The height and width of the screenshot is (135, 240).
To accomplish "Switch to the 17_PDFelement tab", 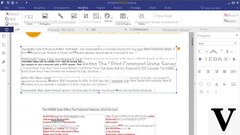I will [x=139, y=29].
